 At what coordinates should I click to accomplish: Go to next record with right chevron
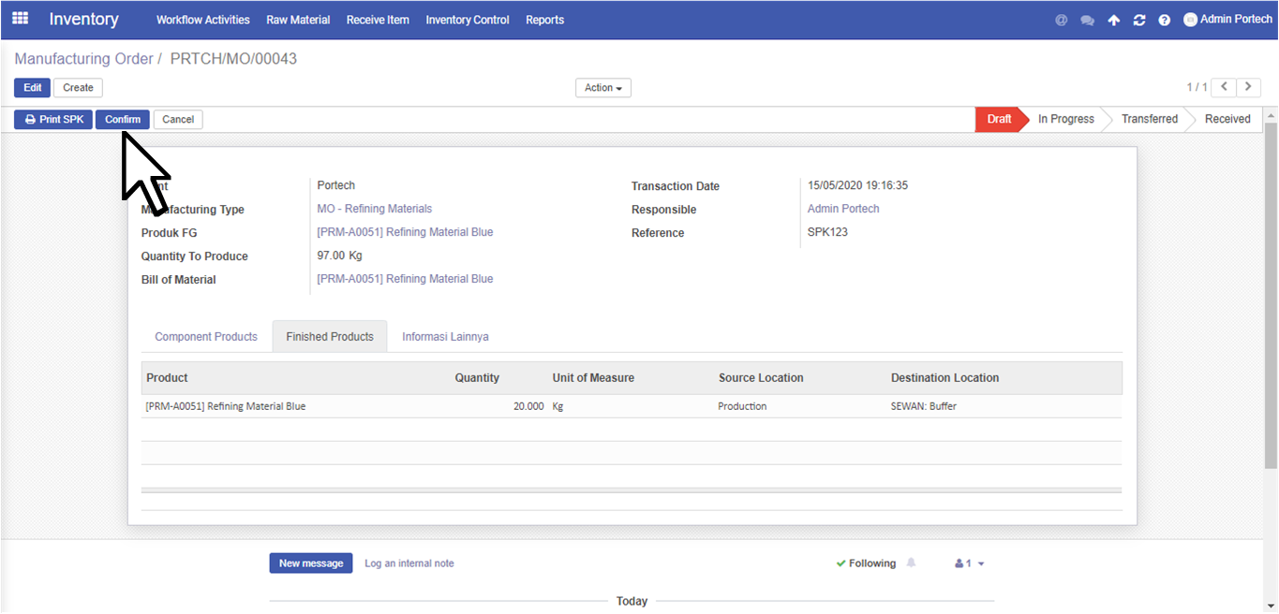click(1248, 87)
